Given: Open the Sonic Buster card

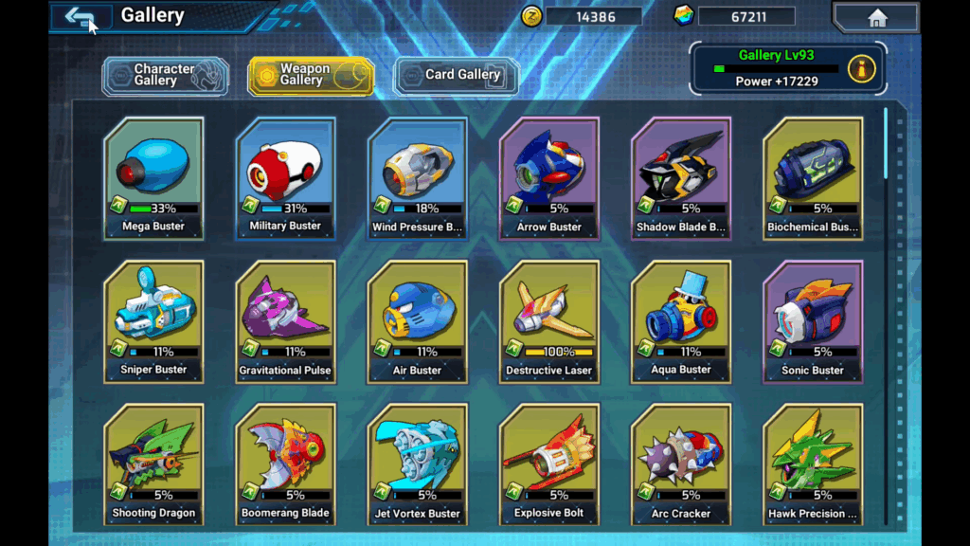Looking at the screenshot, I should pos(812,322).
